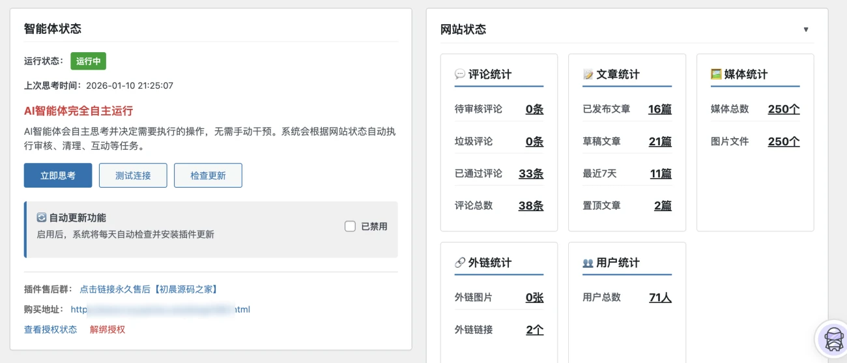
Task: Collapse the 网站状态 panel arrow
Action: click(x=806, y=29)
